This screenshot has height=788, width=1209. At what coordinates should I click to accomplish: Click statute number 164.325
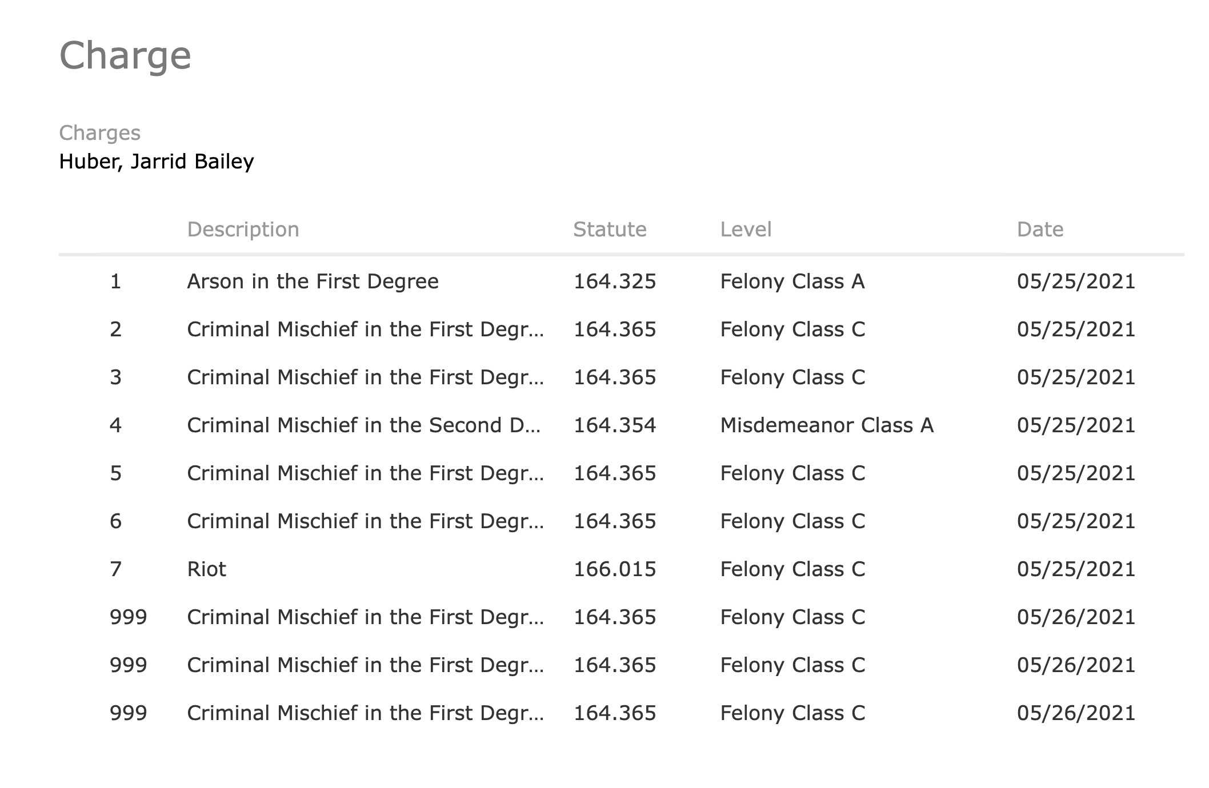pos(614,282)
